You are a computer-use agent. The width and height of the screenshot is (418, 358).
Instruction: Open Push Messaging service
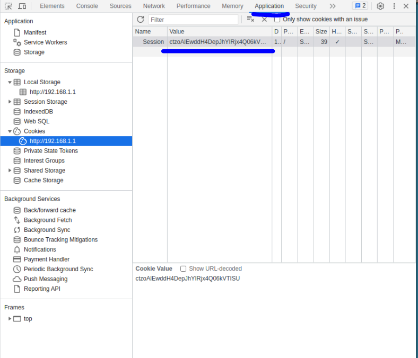46,279
